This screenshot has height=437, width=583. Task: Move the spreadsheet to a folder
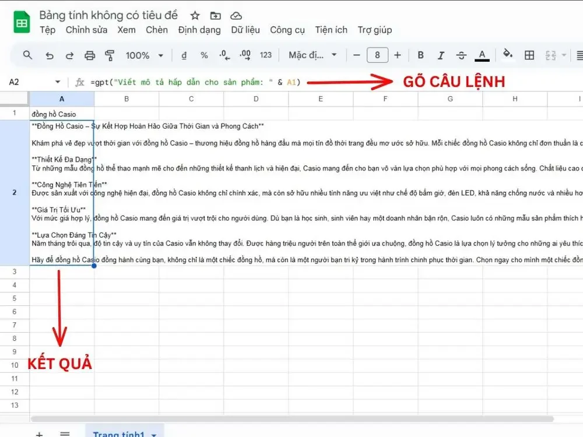215,16
